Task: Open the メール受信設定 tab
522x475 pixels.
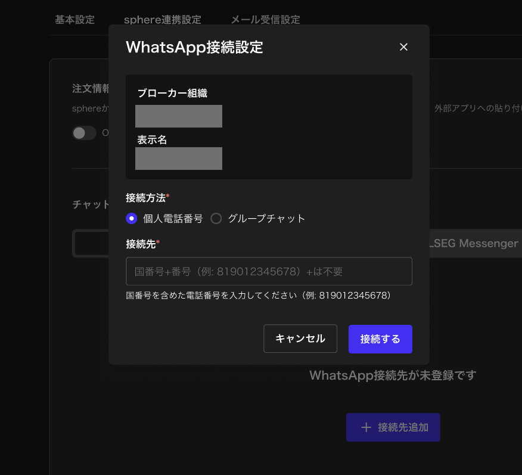Action: (265, 20)
